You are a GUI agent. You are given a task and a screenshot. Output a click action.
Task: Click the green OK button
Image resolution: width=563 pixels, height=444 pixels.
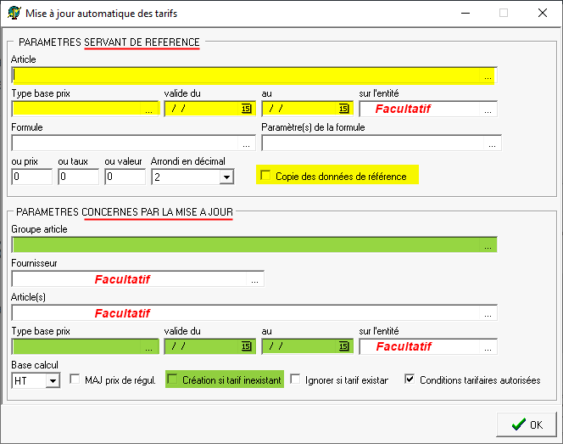coord(526,424)
